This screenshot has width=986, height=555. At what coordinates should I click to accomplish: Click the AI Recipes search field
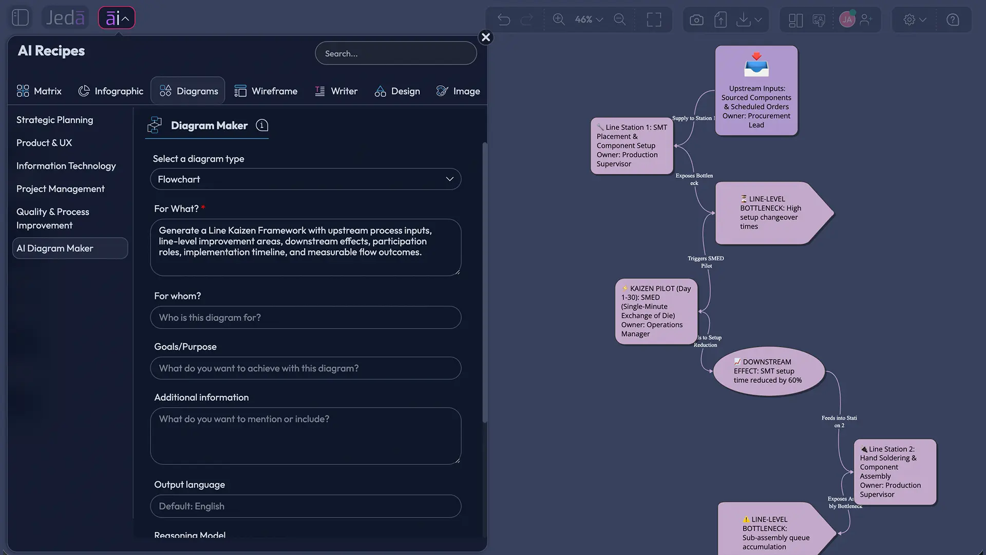(x=396, y=53)
